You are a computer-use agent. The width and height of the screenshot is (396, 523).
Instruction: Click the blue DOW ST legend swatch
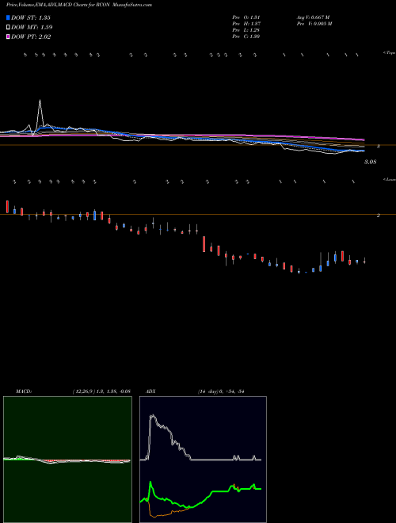(8, 17)
